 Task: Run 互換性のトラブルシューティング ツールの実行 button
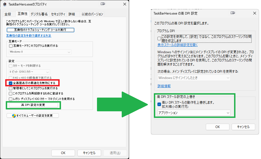[x=40, y=30]
